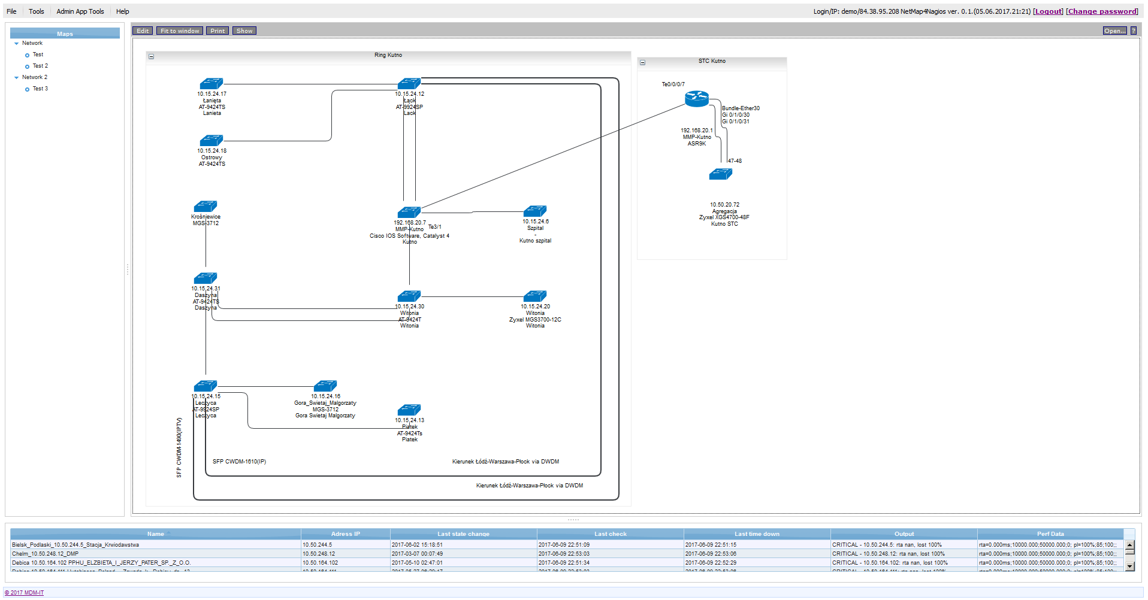Open the File menu
Screen dimensions: 1148x600
point(11,11)
